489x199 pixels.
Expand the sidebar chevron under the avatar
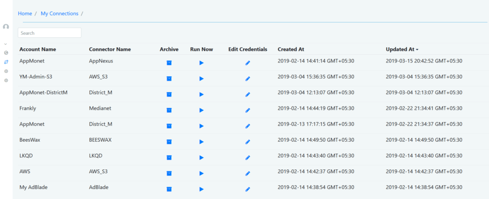[x=6, y=44]
